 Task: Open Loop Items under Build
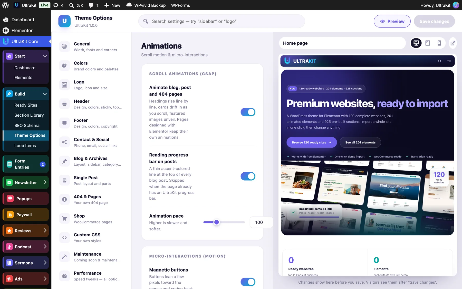pos(26,146)
